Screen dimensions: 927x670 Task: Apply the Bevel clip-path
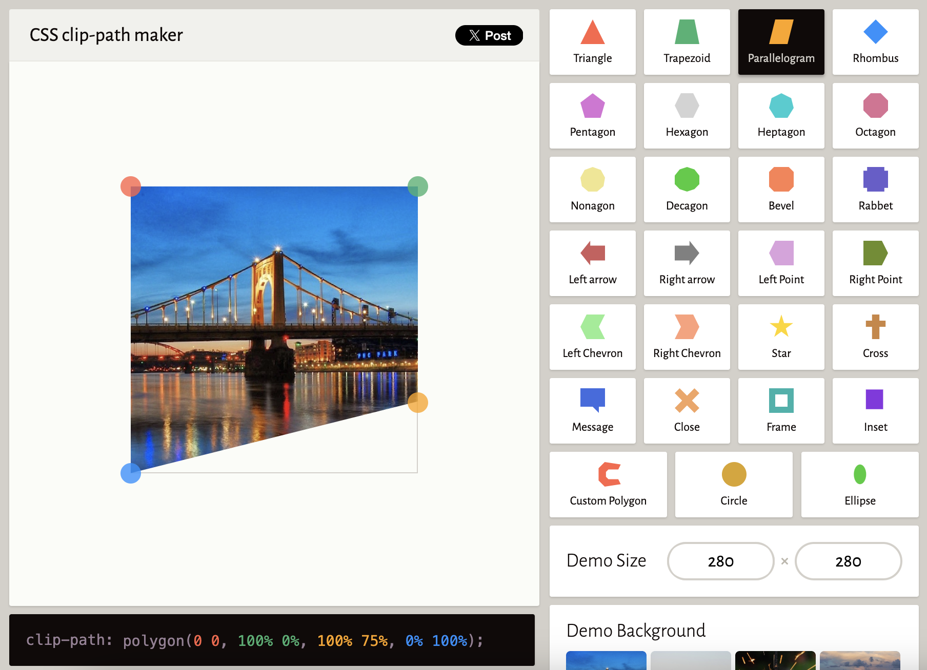[x=781, y=189]
